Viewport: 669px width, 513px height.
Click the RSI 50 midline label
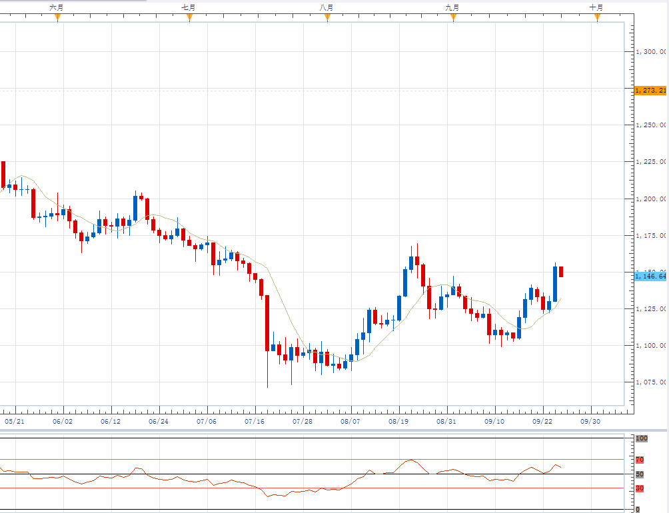(640, 474)
